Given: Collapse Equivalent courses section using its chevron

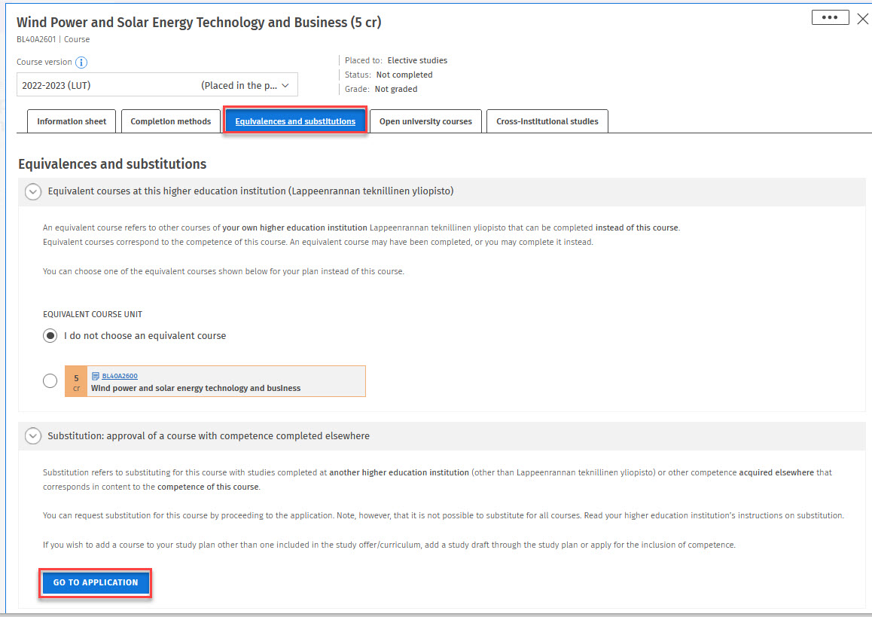Looking at the screenshot, I should (33, 191).
